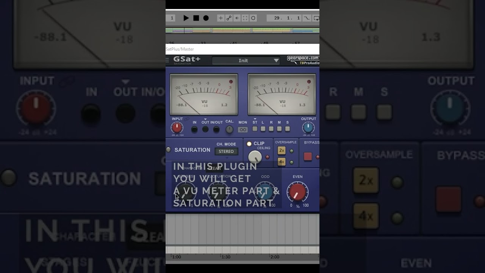Image resolution: width=485 pixels, height=273 pixels.
Task: Open the CH. MODE STEREO selector
Action: pyautogui.click(x=226, y=152)
